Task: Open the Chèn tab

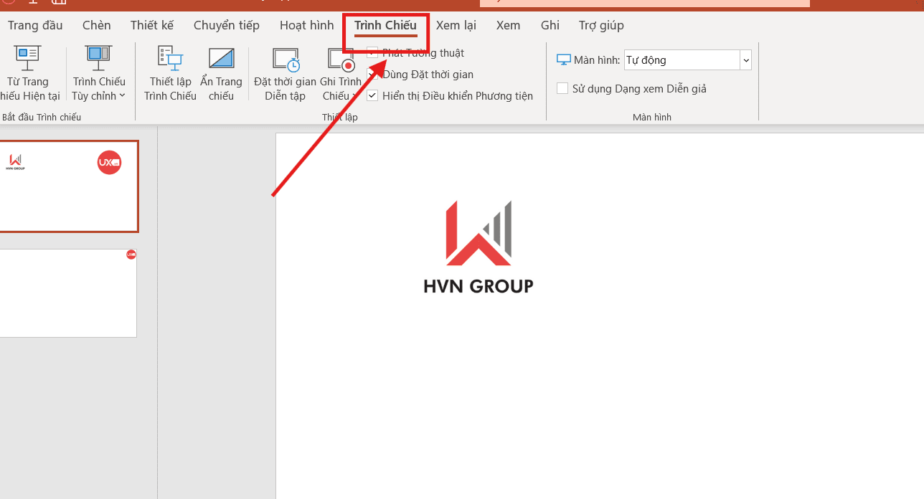Action: point(96,25)
